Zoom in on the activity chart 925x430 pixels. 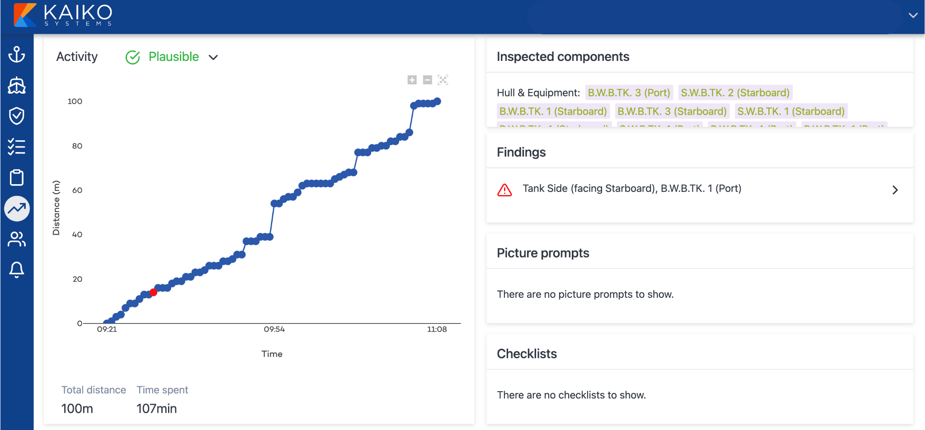coord(411,79)
